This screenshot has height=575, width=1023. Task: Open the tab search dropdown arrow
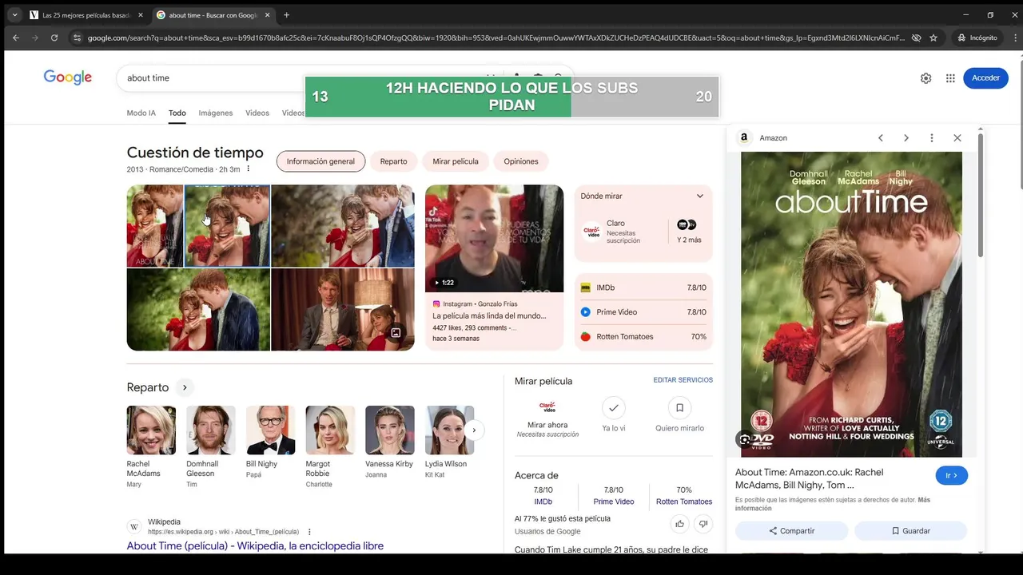pyautogui.click(x=14, y=15)
